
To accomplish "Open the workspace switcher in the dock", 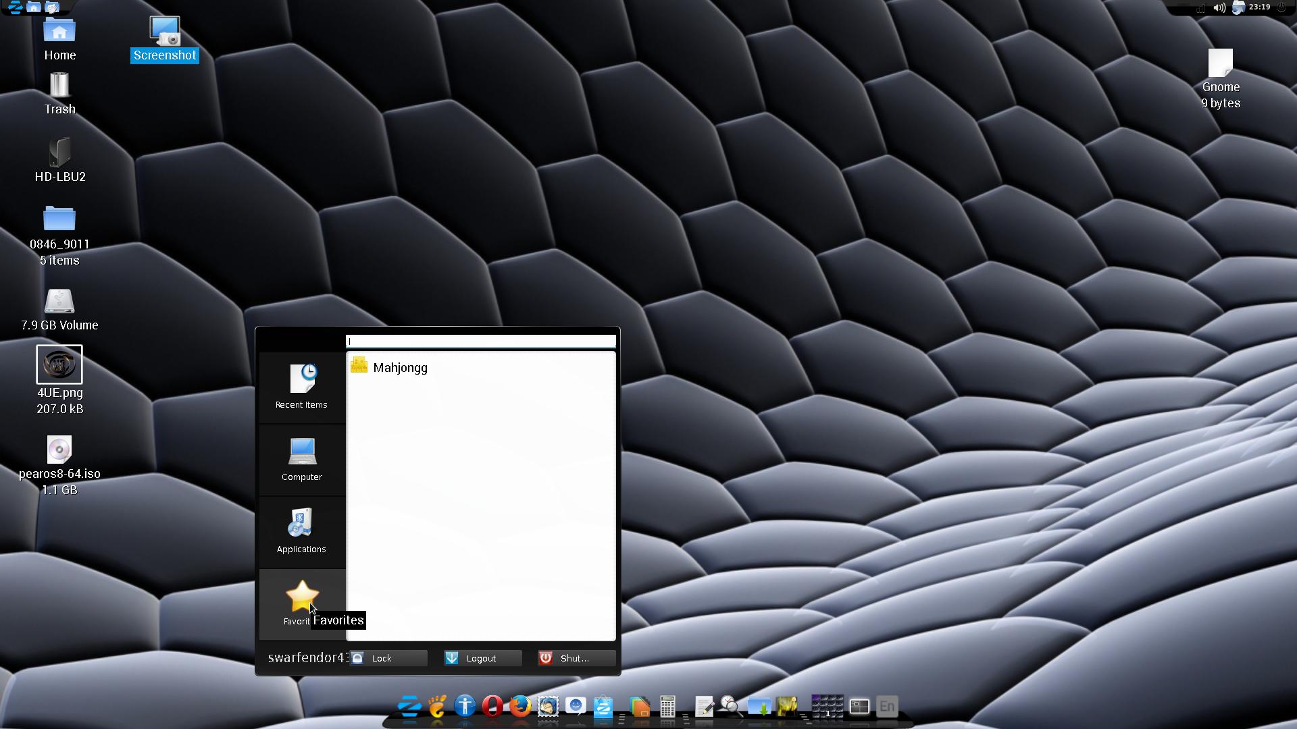I will (827, 706).
